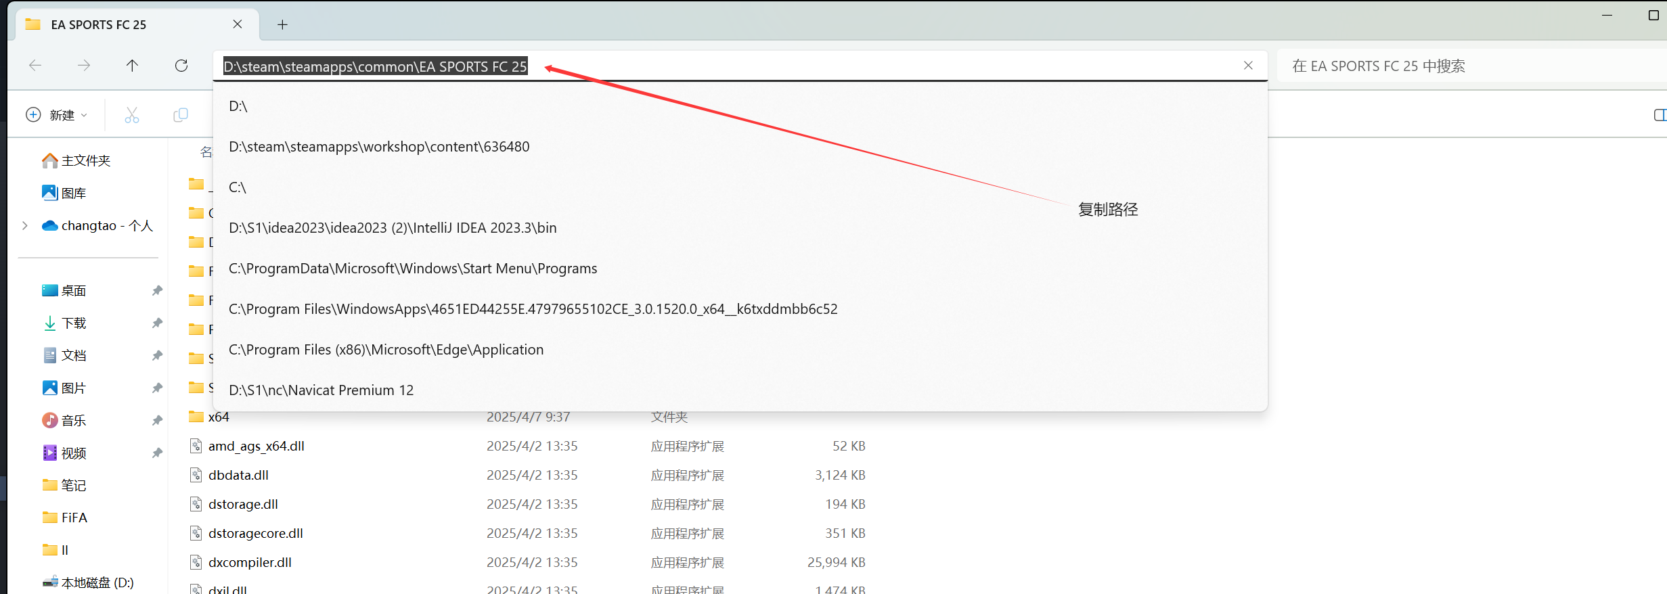The width and height of the screenshot is (1667, 594).
Task: Unpin 视频 using its pin icon
Action: 157,453
